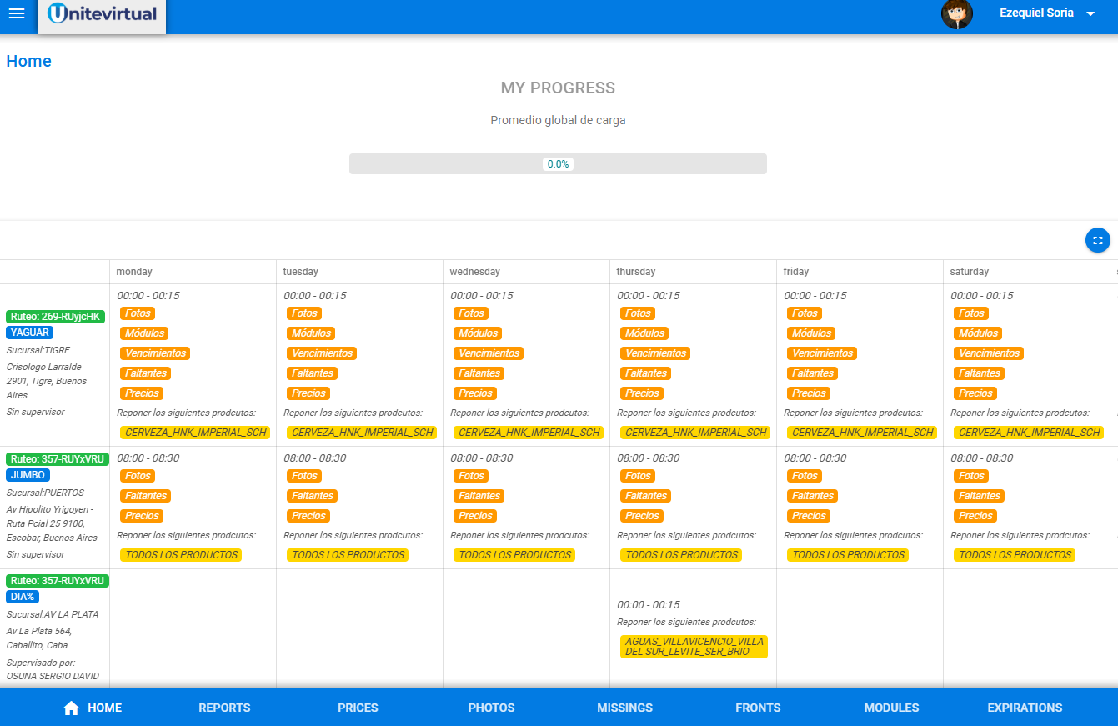Image resolution: width=1118 pixels, height=726 pixels.
Task: Click the 0.0% progress bar
Action: [558, 163]
